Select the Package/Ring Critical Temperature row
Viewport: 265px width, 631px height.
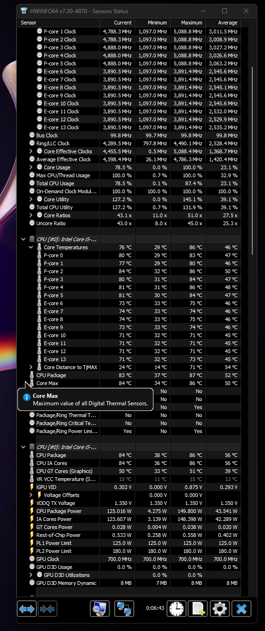pos(129,423)
